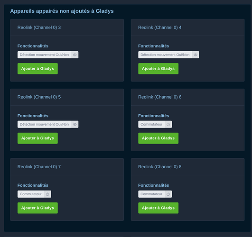Click 'Fonctionnalités' label in Channel 0 7 card
The width and height of the screenshot is (252, 237).
click(x=33, y=185)
